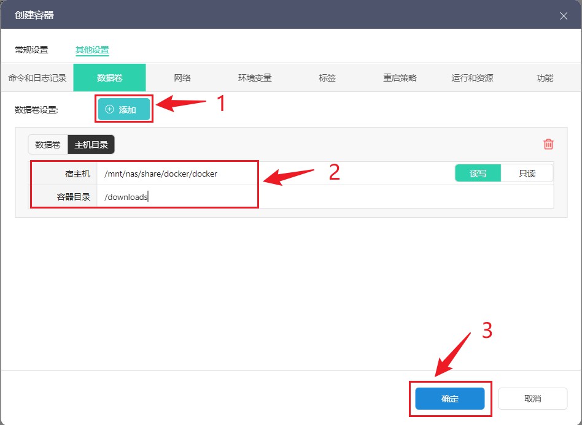Switch to 命令和日志记录 tab

point(37,78)
